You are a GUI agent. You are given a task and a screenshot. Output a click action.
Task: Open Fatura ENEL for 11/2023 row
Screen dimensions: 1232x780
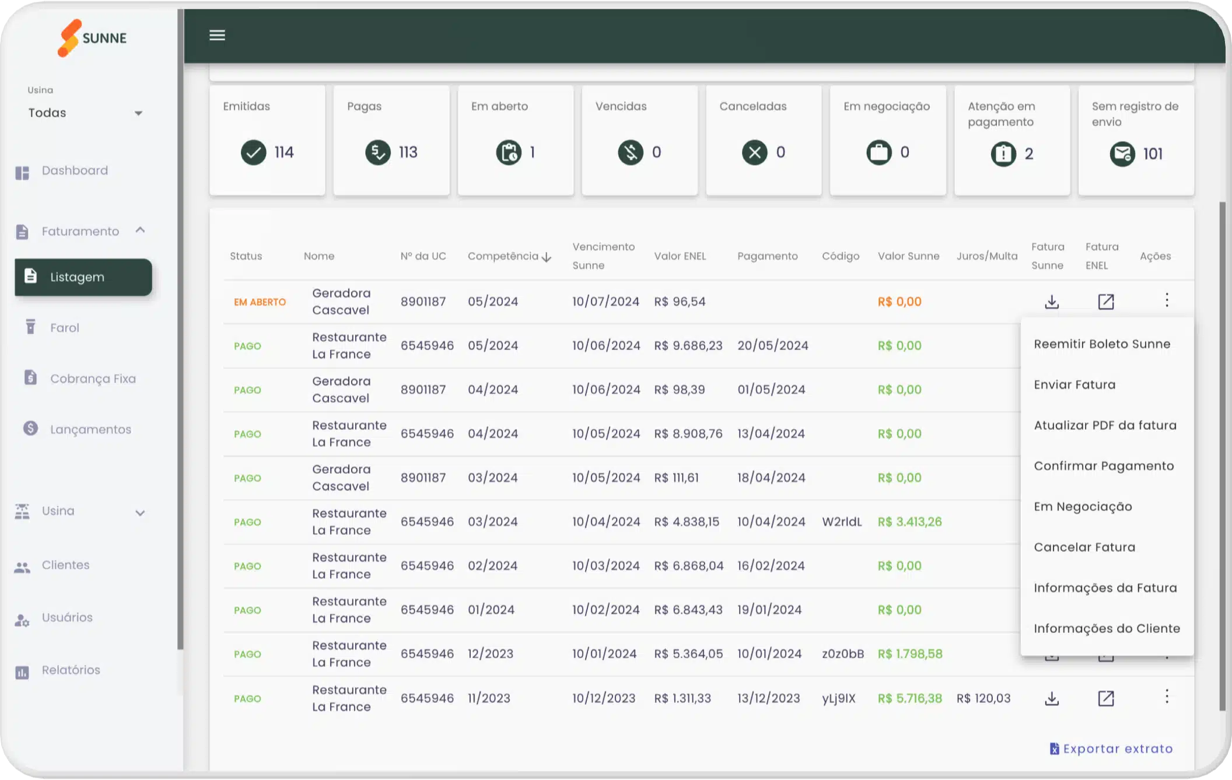click(x=1106, y=698)
